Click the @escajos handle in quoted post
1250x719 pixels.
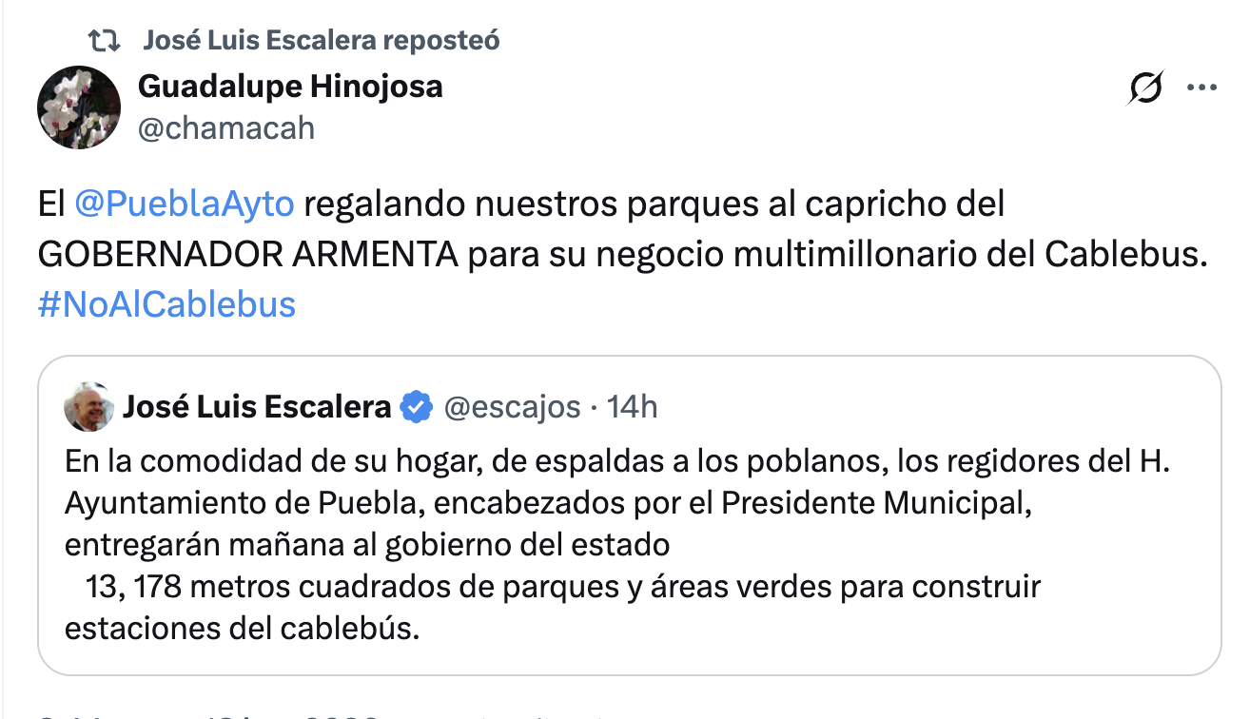pos(512,407)
